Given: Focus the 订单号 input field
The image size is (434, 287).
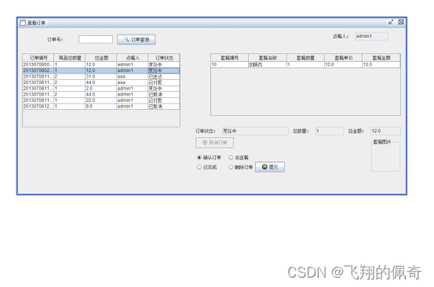Looking at the screenshot, I should click(x=96, y=39).
